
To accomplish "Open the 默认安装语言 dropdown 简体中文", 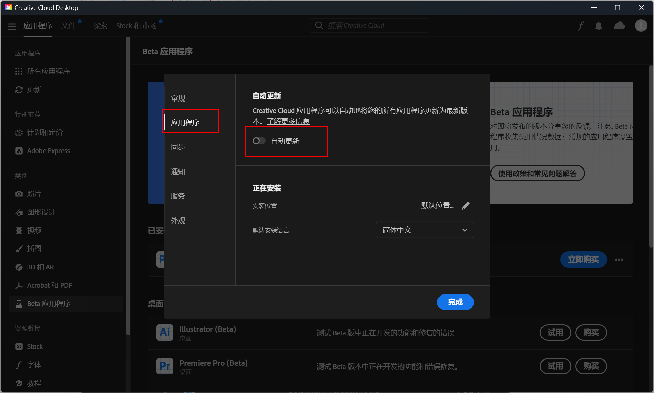I will click(425, 230).
